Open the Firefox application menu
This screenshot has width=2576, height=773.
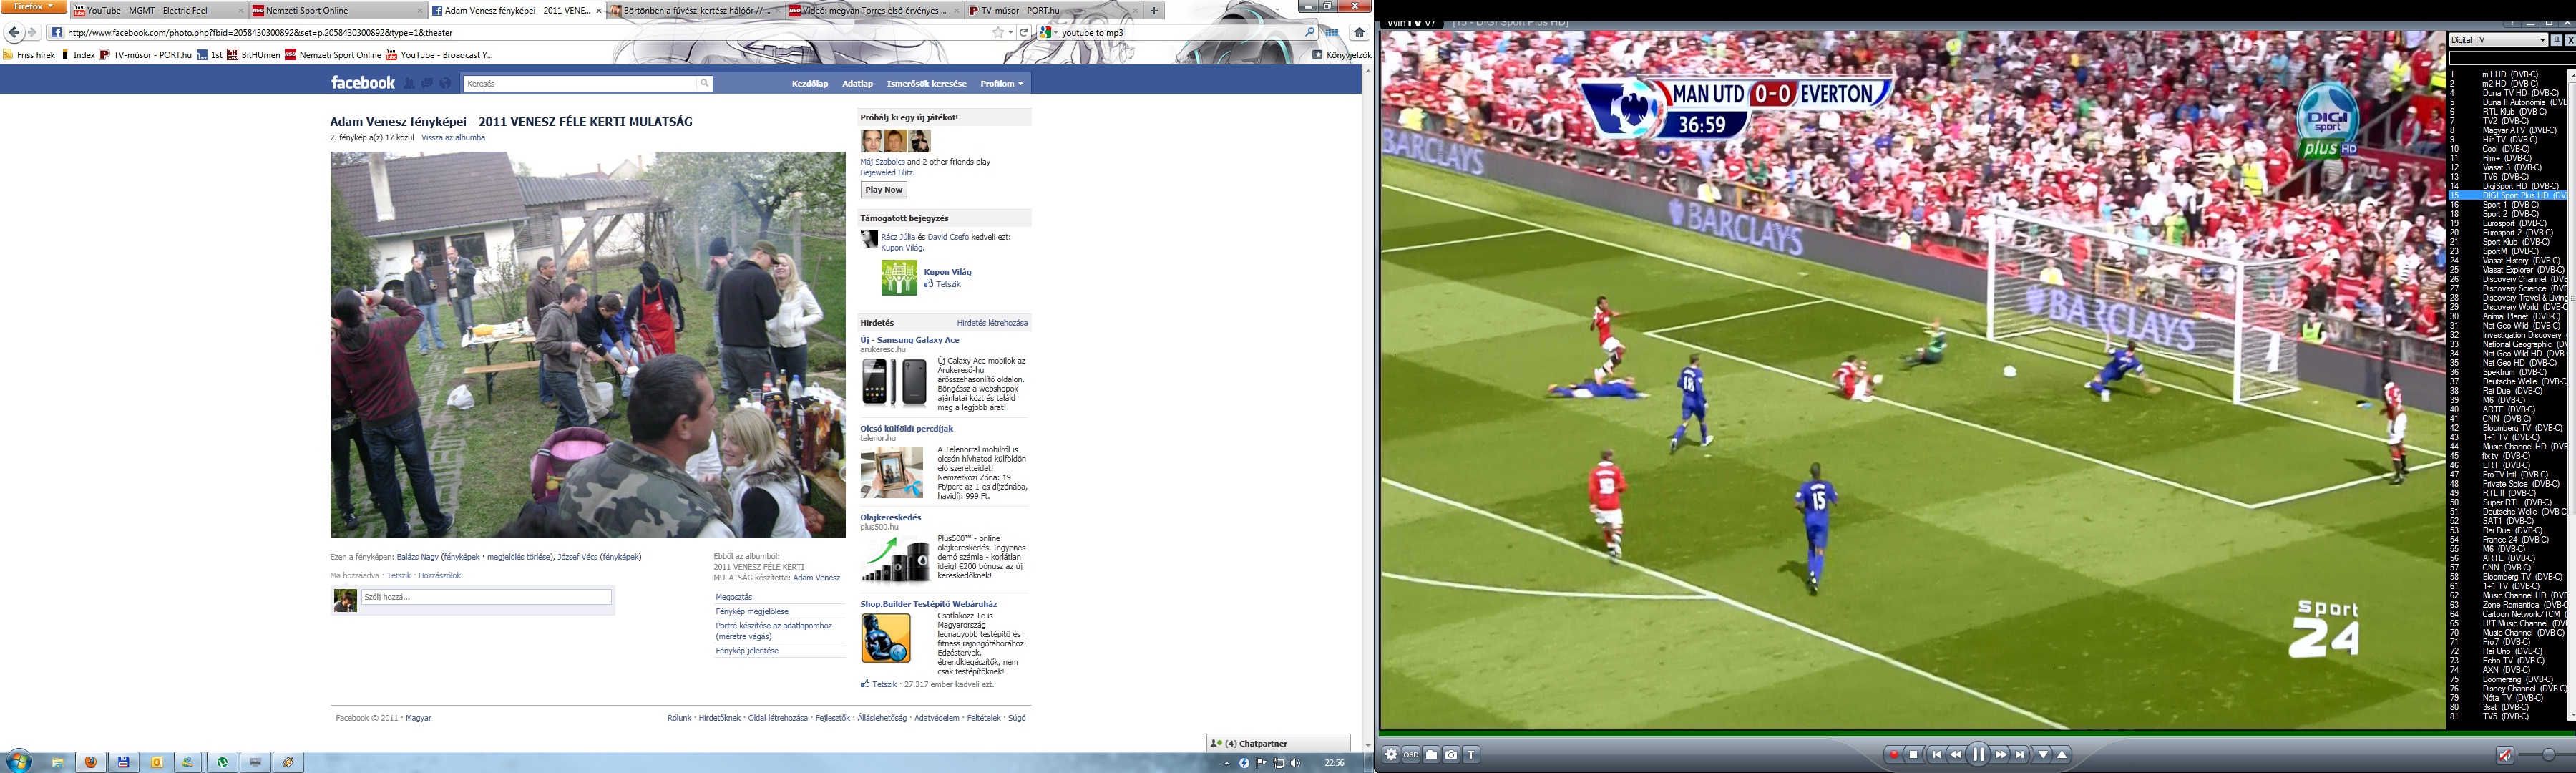[33, 7]
